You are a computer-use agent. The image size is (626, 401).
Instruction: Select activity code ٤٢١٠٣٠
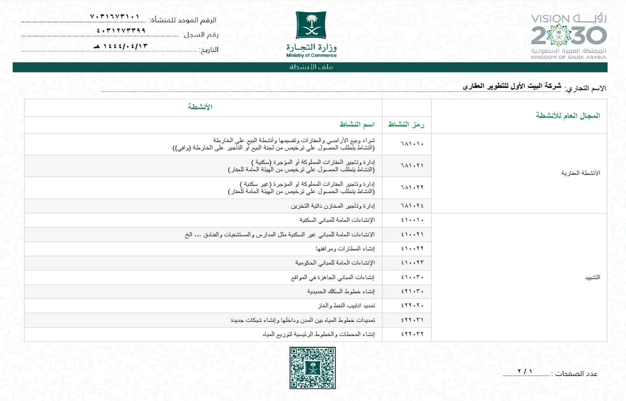(x=412, y=291)
